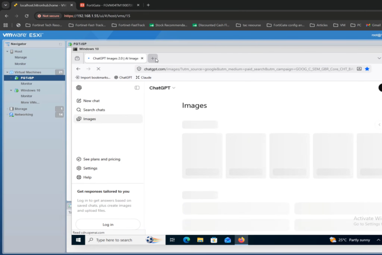Open a new Chrome tab
Screen dimensions: 382x255
(x=148, y=5)
